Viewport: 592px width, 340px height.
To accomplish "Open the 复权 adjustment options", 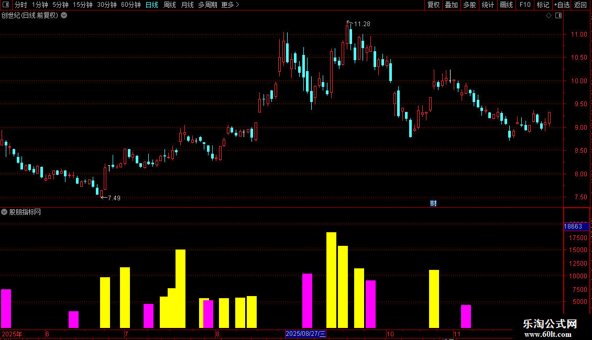I will (433, 5).
